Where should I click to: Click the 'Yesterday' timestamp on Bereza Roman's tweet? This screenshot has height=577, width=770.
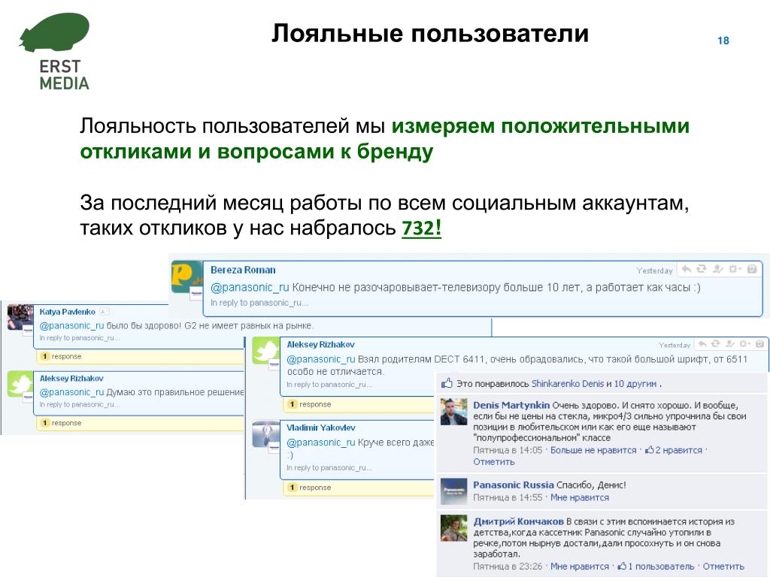tap(654, 270)
